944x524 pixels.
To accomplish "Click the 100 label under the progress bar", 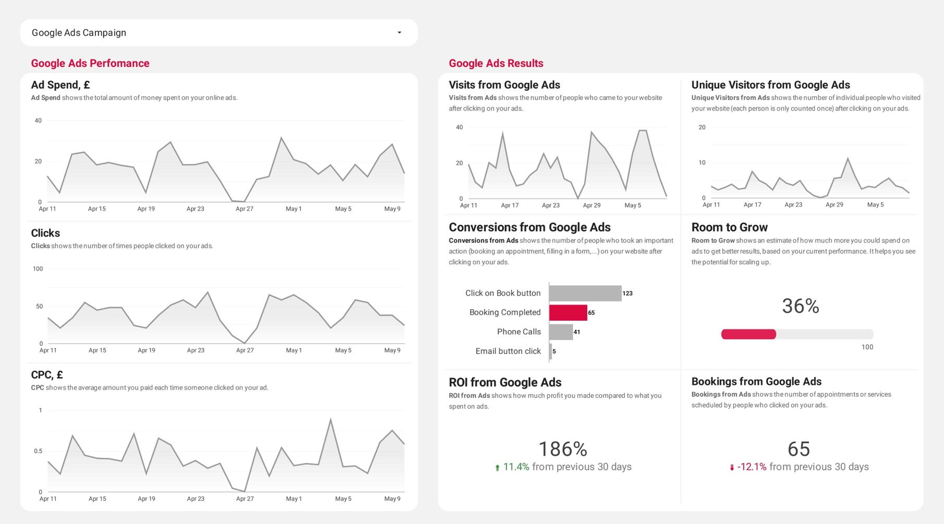I will tap(867, 347).
